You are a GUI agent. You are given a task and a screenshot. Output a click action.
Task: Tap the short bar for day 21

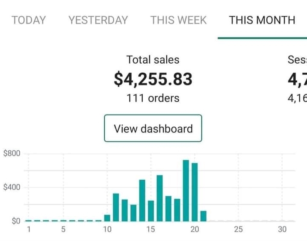click(x=203, y=216)
